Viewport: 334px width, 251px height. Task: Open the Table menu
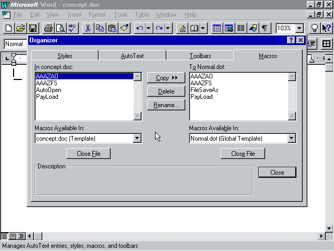(x=141, y=15)
